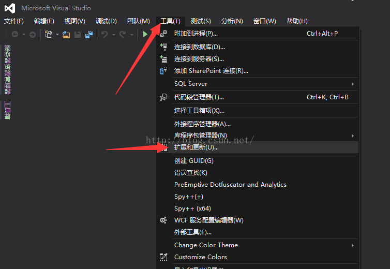This screenshot has width=390, height=269.
Task: Open the Redo history dropdown arrow
Action: click(132, 35)
